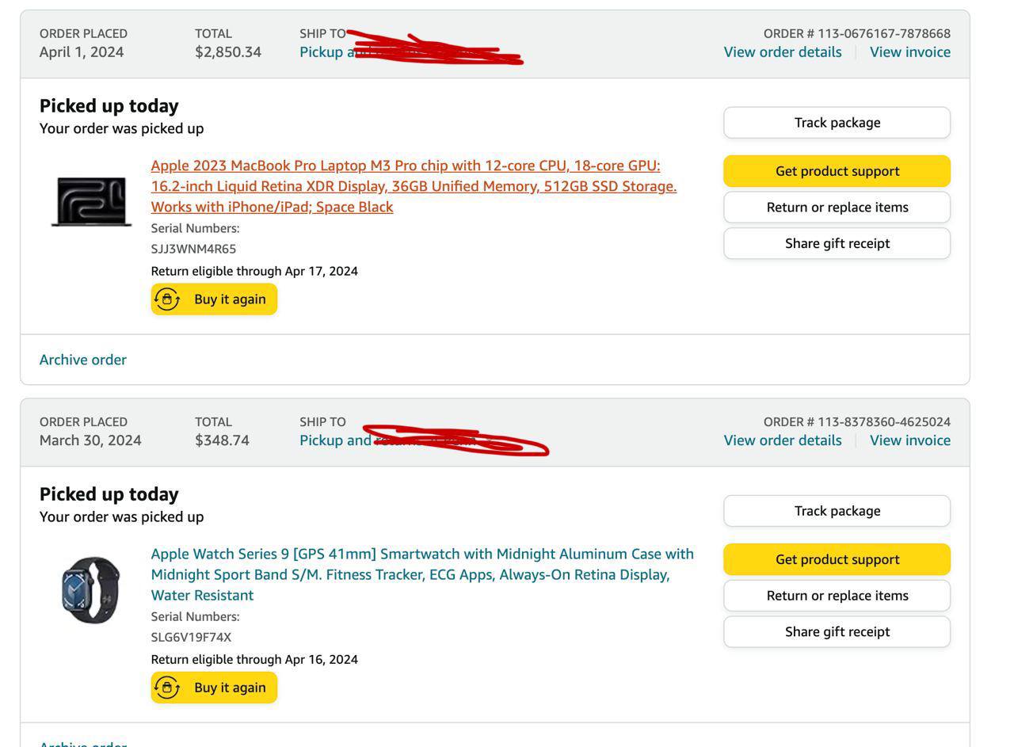This screenshot has width=1014, height=747.
Task: View order details for order ending 4625024
Action: click(782, 440)
